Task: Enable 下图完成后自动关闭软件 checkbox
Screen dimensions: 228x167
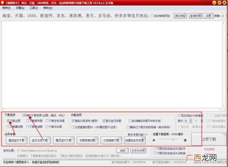Action: point(155,149)
